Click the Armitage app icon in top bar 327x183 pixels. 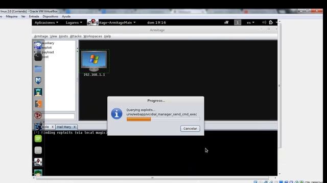coord(92,22)
